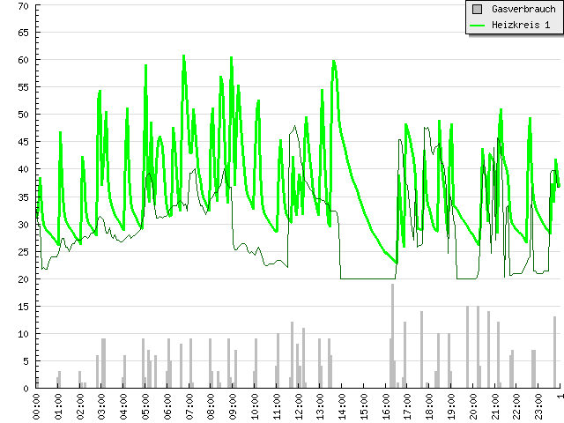Click the flat dark line between 14:00 and 16:00
Image resolution: width=564 pixels, height=423 pixels.
click(x=366, y=278)
